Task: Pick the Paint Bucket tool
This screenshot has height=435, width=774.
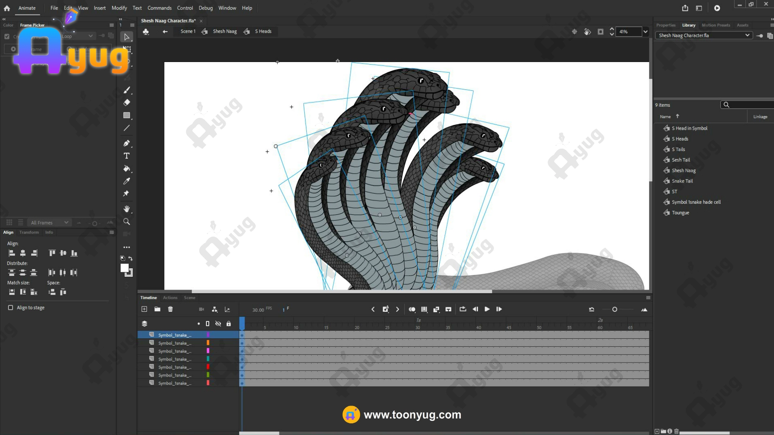Action: [127, 168]
